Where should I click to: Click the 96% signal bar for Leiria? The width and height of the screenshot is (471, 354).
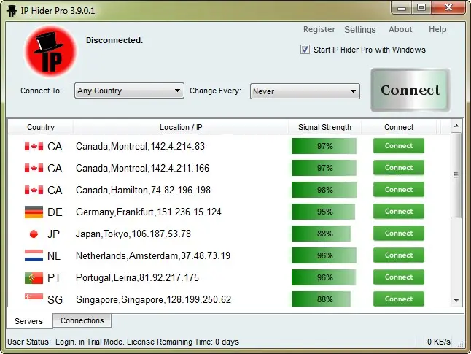324,277
